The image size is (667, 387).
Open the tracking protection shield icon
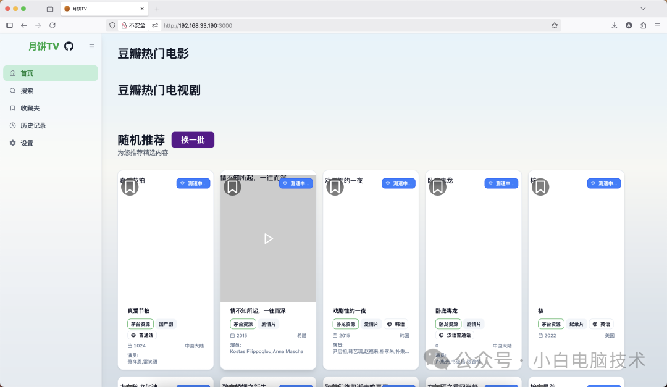(x=112, y=25)
